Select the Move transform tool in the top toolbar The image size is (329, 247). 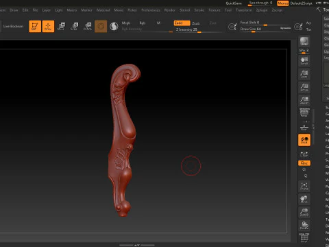tap(61, 26)
